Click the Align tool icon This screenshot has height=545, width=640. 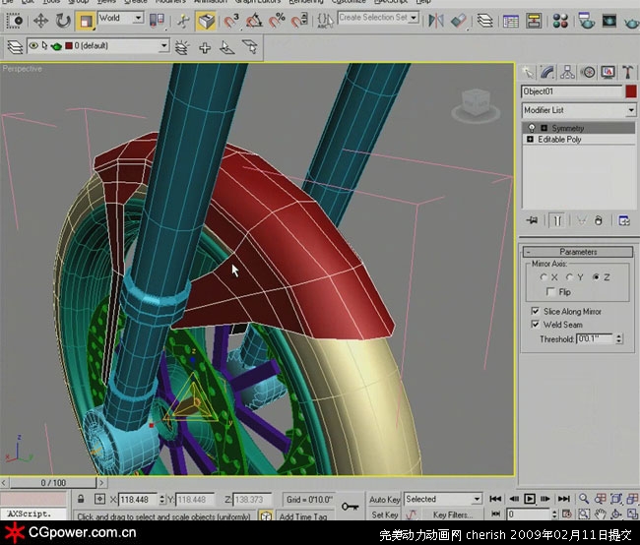tap(459, 21)
